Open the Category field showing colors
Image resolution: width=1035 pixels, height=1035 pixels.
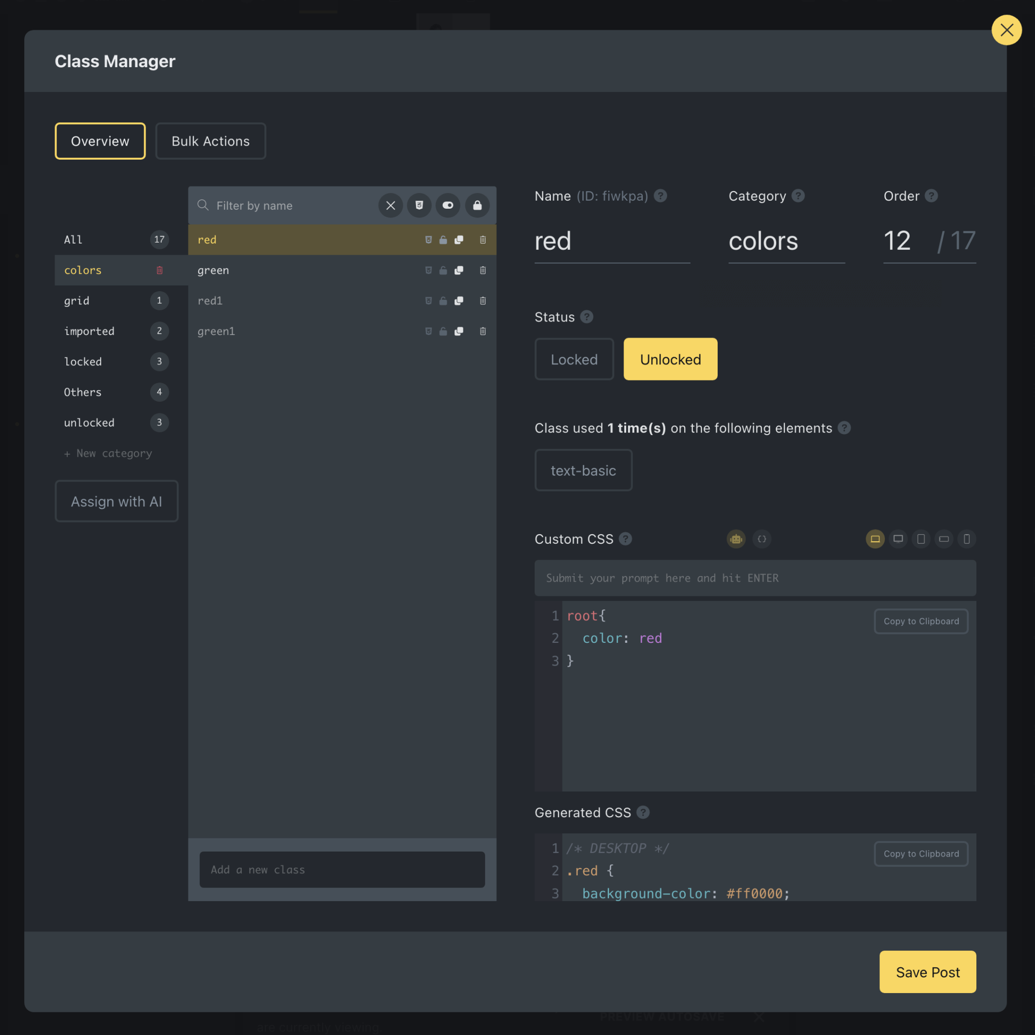pos(786,241)
